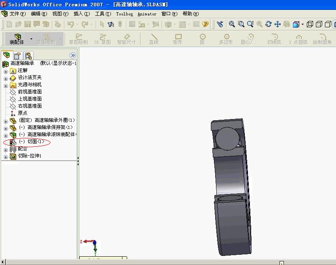Open the Toolbox menu
Viewport: 336px width, 265px height.
[x=124, y=14]
